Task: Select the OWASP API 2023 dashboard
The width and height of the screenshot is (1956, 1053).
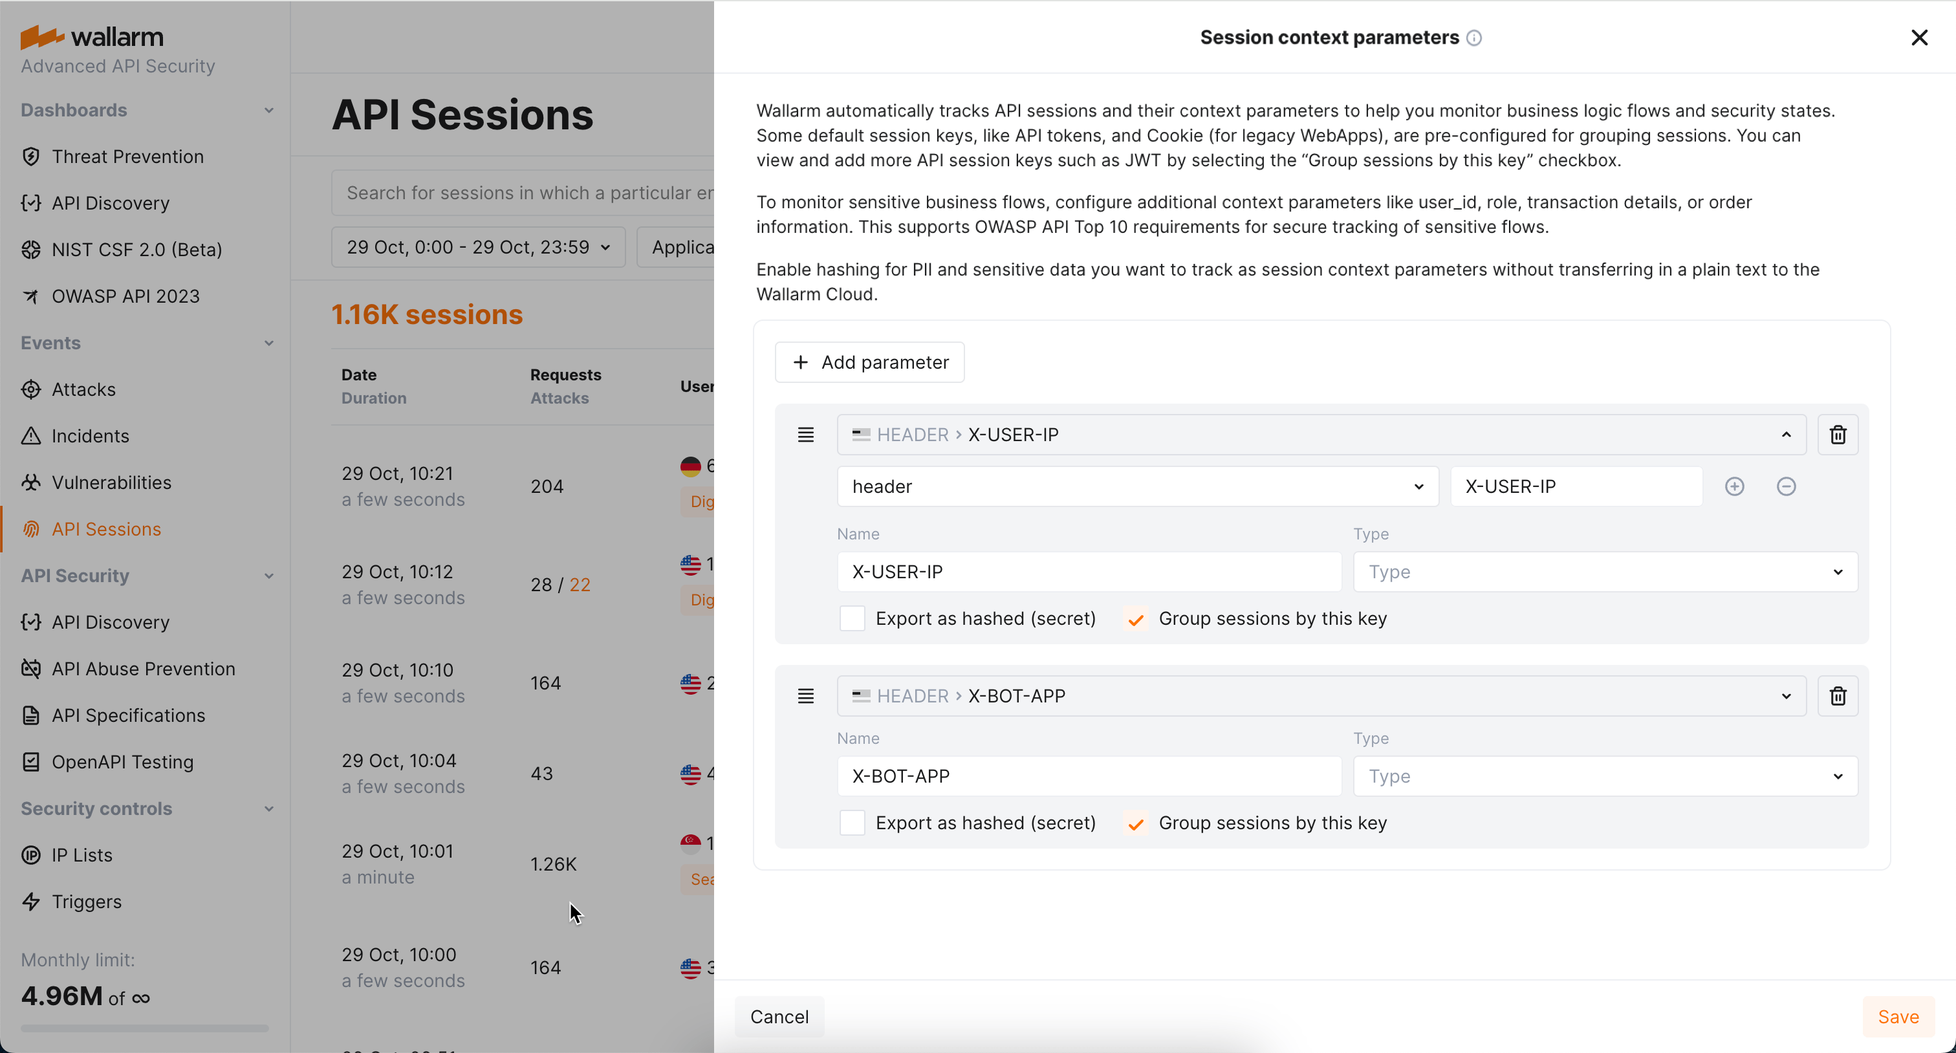Action: [125, 296]
